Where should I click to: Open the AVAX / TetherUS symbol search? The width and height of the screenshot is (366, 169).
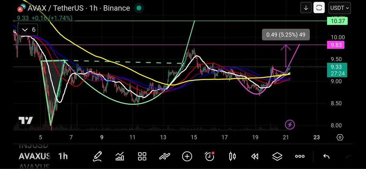[x=56, y=8]
